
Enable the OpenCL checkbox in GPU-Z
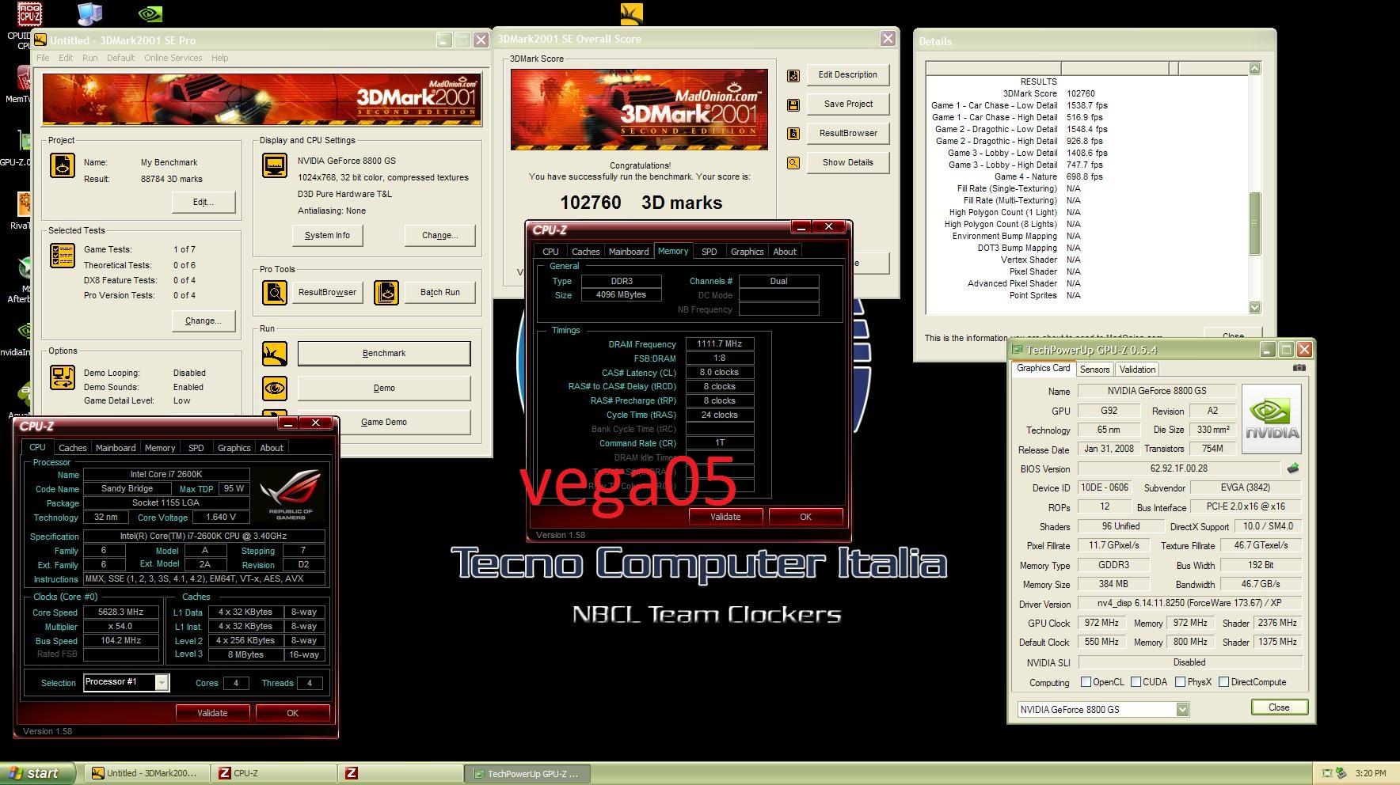[x=1086, y=682]
